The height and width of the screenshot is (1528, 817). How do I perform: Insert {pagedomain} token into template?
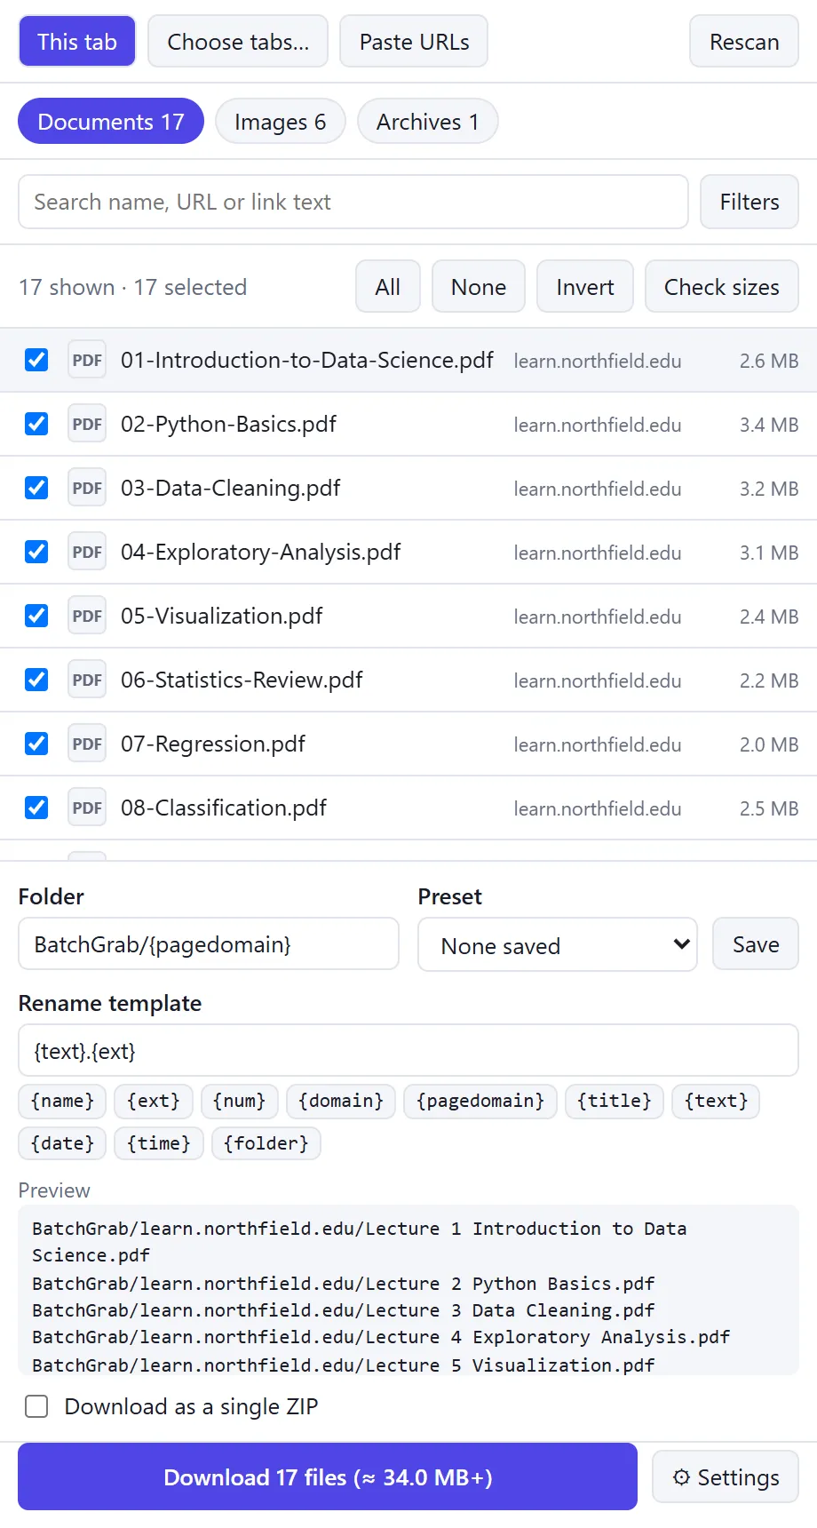coord(480,1101)
